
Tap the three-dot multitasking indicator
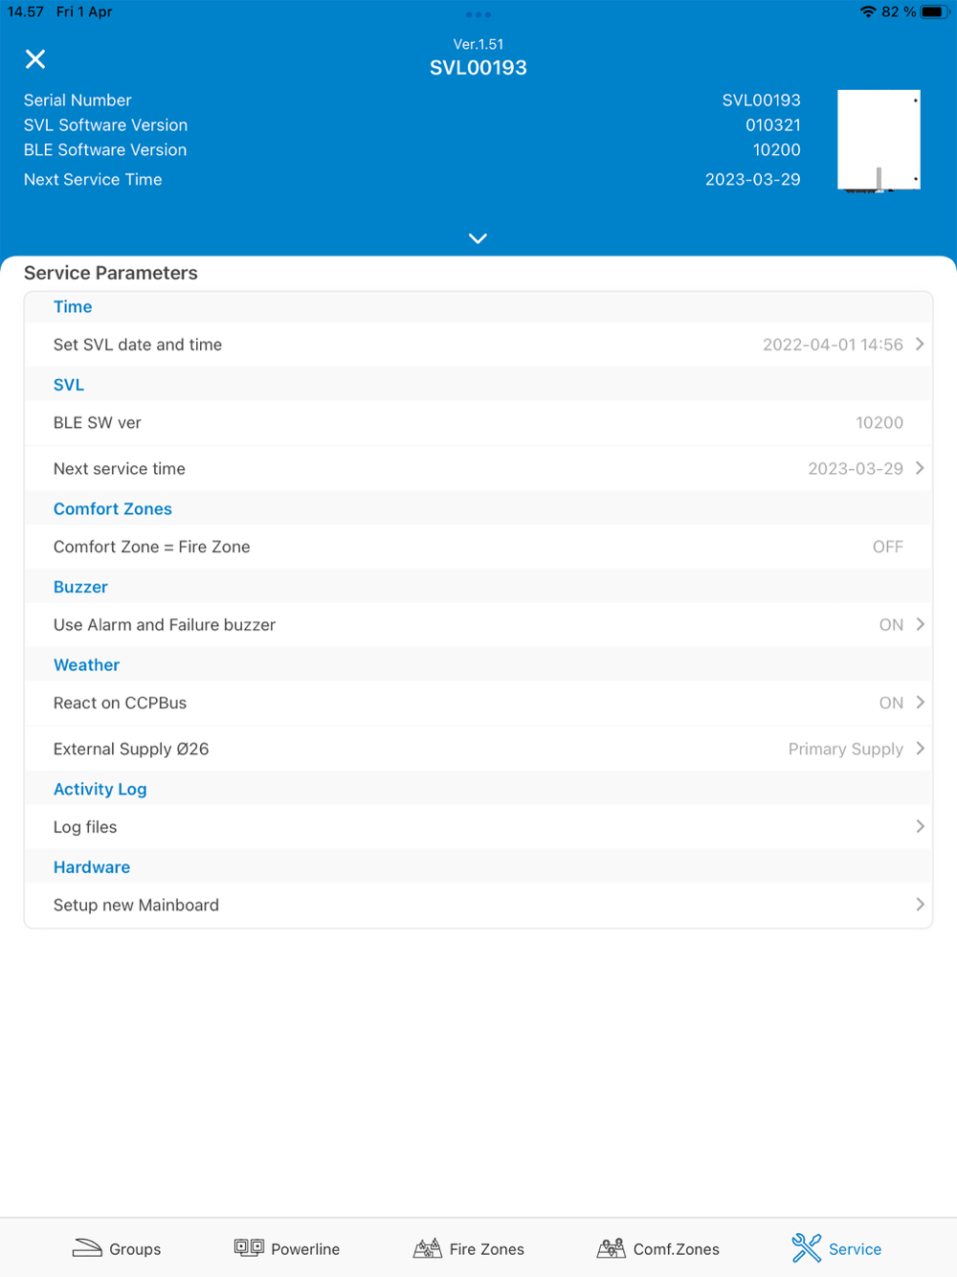[x=478, y=15]
